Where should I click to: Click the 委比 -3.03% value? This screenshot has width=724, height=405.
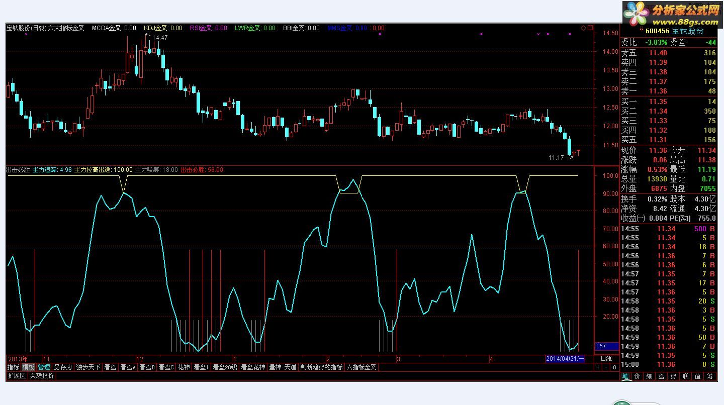[x=657, y=43]
